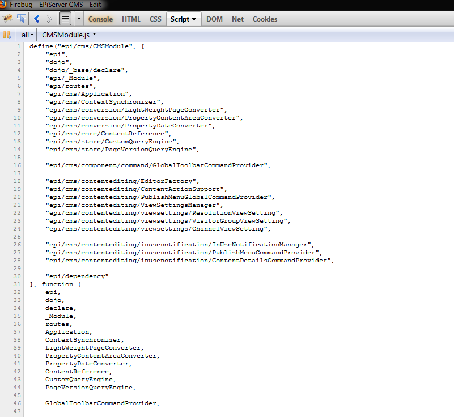Click the "epi/cms/contentediting/EditorFactory" line
The width and height of the screenshot is (454, 417).
pyautogui.click(x=122, y=181)
